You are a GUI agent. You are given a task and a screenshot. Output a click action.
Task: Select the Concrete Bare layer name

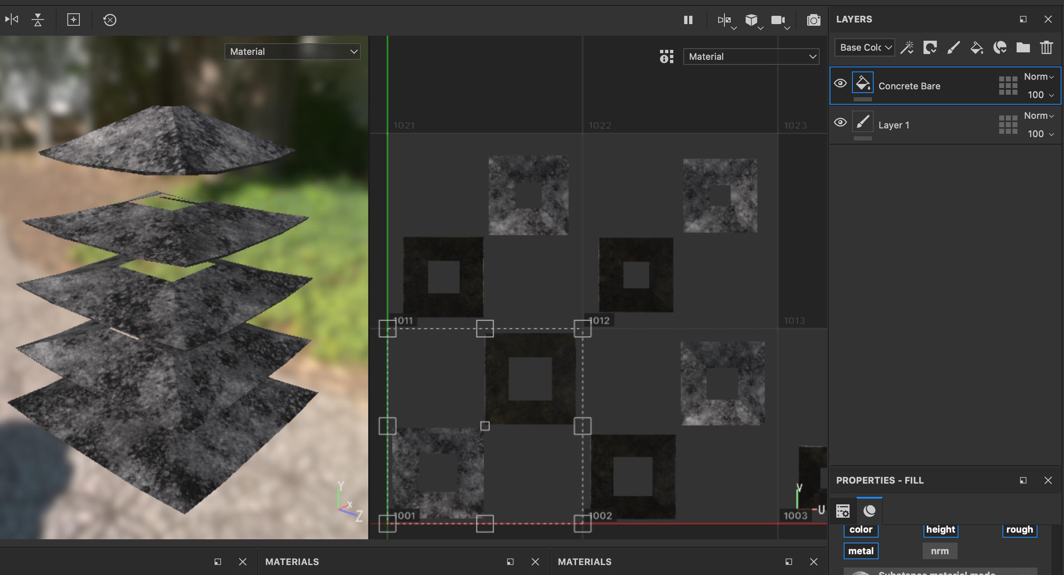tap(909, 86)
